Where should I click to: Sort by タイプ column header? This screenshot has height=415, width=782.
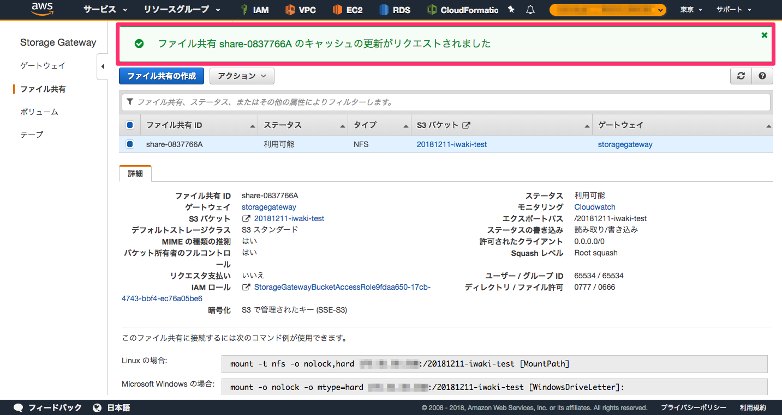click(x=379, y=125)
